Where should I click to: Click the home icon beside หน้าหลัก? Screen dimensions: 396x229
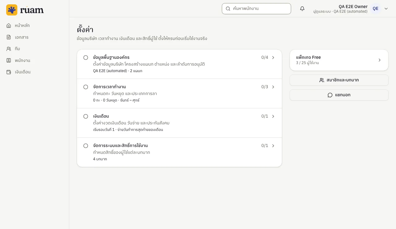coord(9,25)
